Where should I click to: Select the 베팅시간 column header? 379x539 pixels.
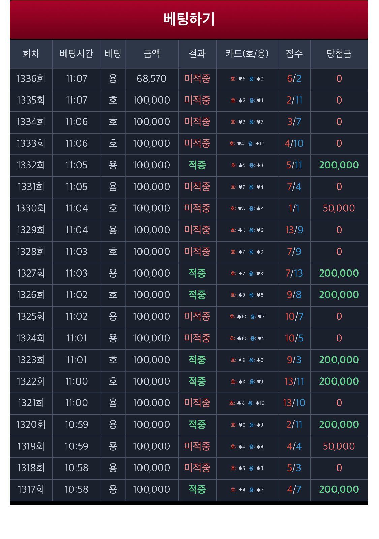(76, 54)
